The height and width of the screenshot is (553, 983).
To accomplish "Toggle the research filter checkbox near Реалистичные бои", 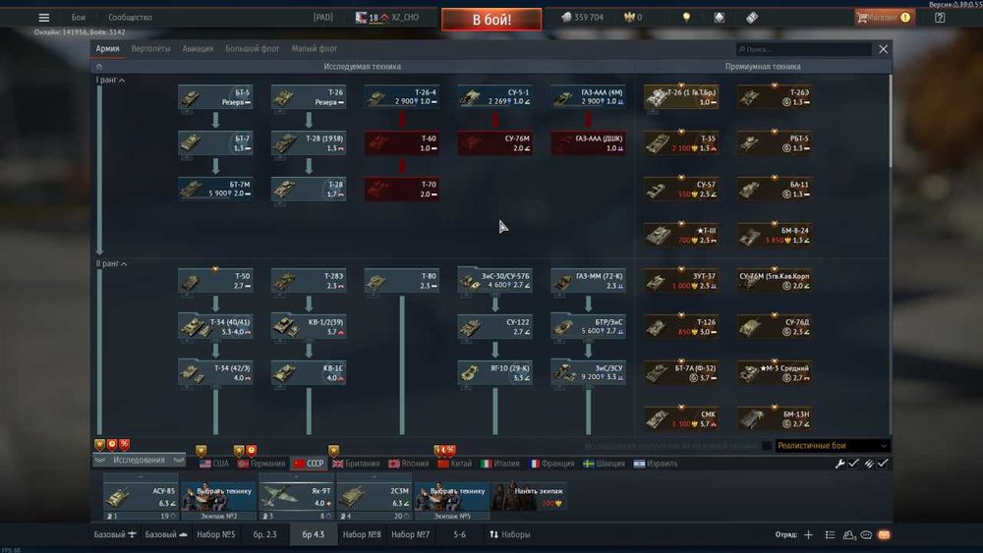I will click(x=766, y=446).
